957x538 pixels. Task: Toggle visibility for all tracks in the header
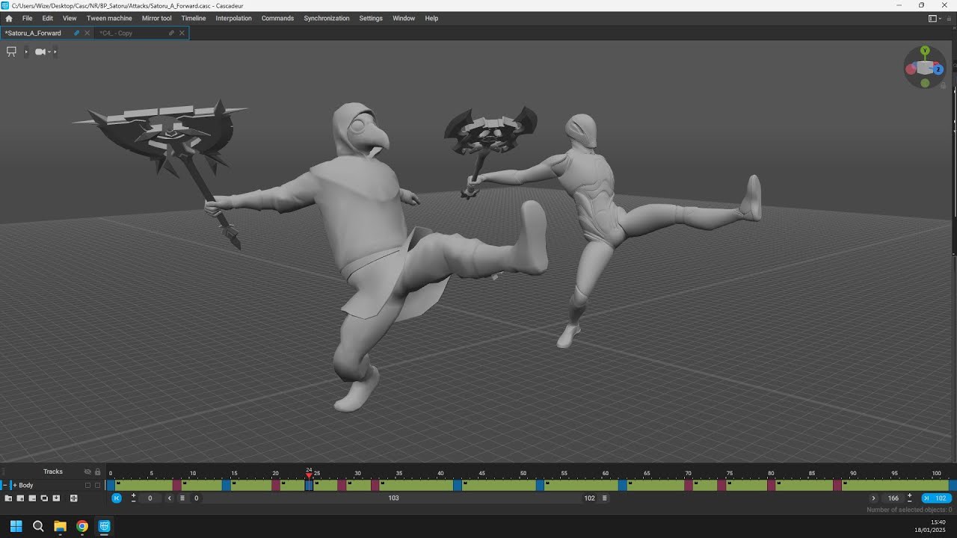tap(87, 471)
